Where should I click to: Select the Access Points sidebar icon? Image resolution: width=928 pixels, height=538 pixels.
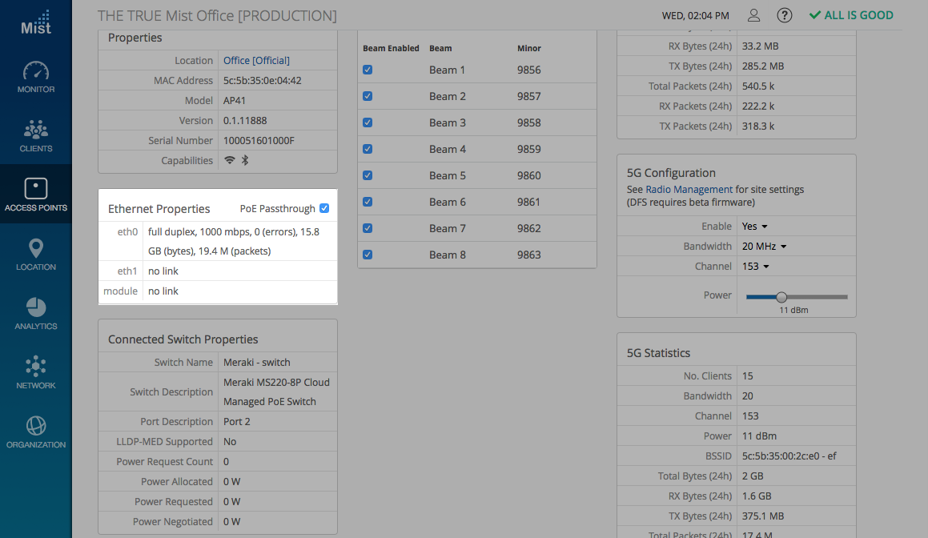[x=36, y=190]
